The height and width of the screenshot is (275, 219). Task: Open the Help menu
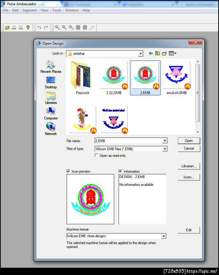click(86, 10)
